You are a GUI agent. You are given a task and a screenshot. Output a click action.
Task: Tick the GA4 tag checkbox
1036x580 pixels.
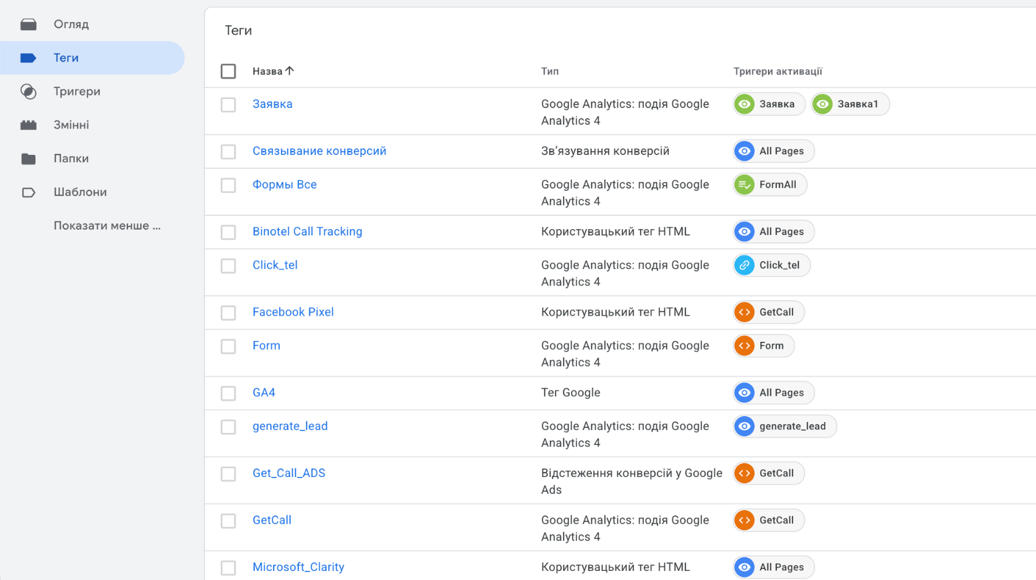[x=229, y=394]
